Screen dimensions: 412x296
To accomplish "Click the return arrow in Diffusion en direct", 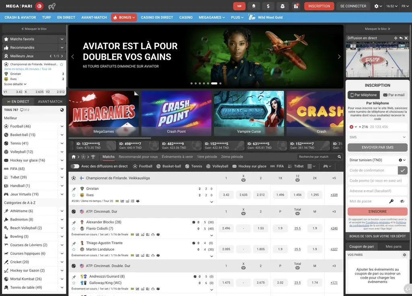I will (x=401, y=38).
